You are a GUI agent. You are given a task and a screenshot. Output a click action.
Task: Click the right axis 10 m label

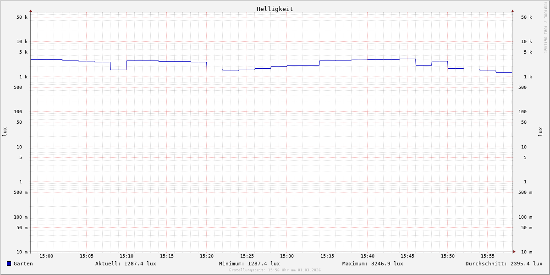click(526, 252)
